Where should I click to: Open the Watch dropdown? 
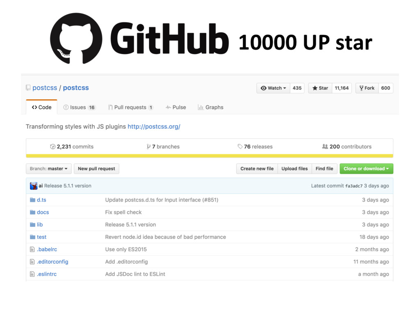click(274, 88)
